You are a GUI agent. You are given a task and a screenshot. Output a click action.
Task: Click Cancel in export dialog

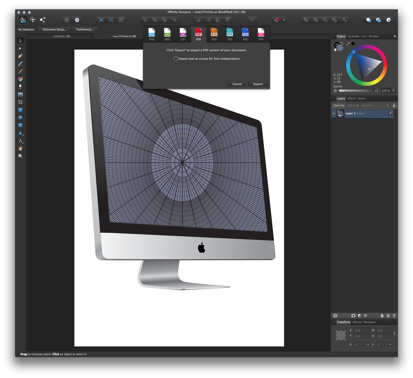pyautogui.click(x=237, y=84)
